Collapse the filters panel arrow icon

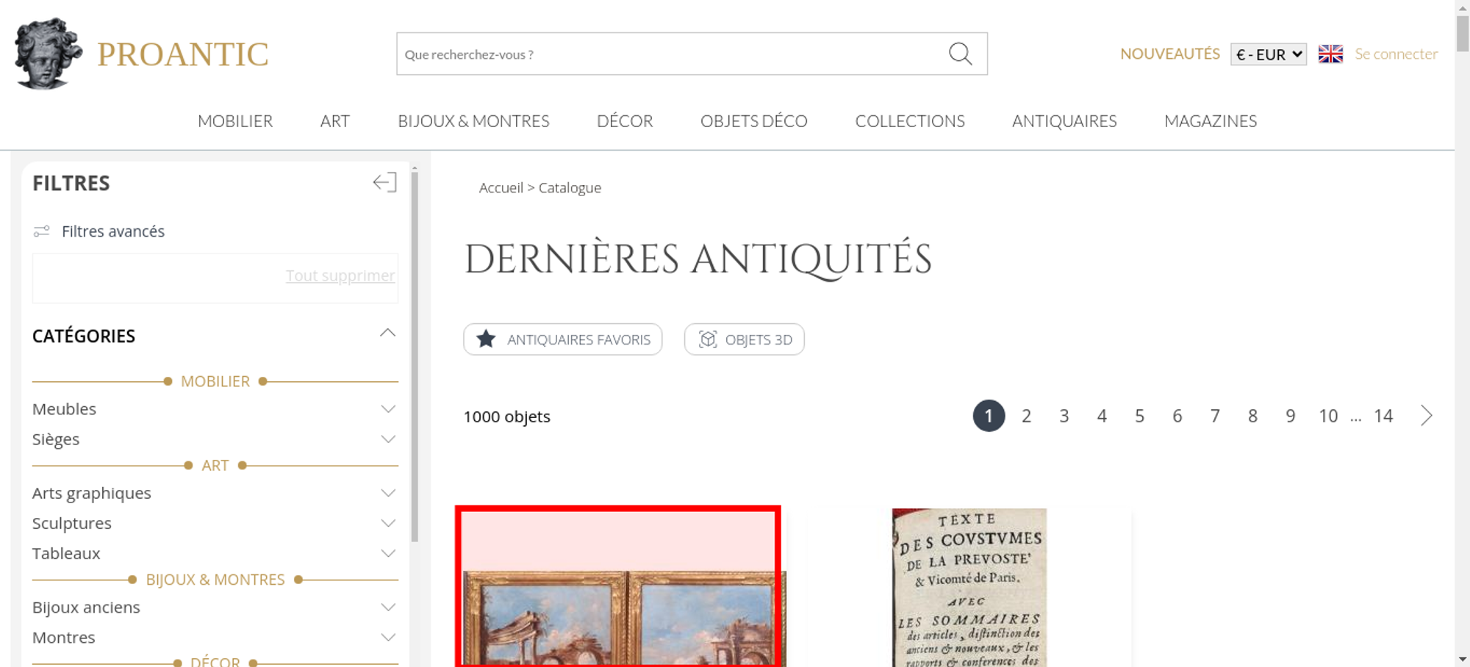384,182
